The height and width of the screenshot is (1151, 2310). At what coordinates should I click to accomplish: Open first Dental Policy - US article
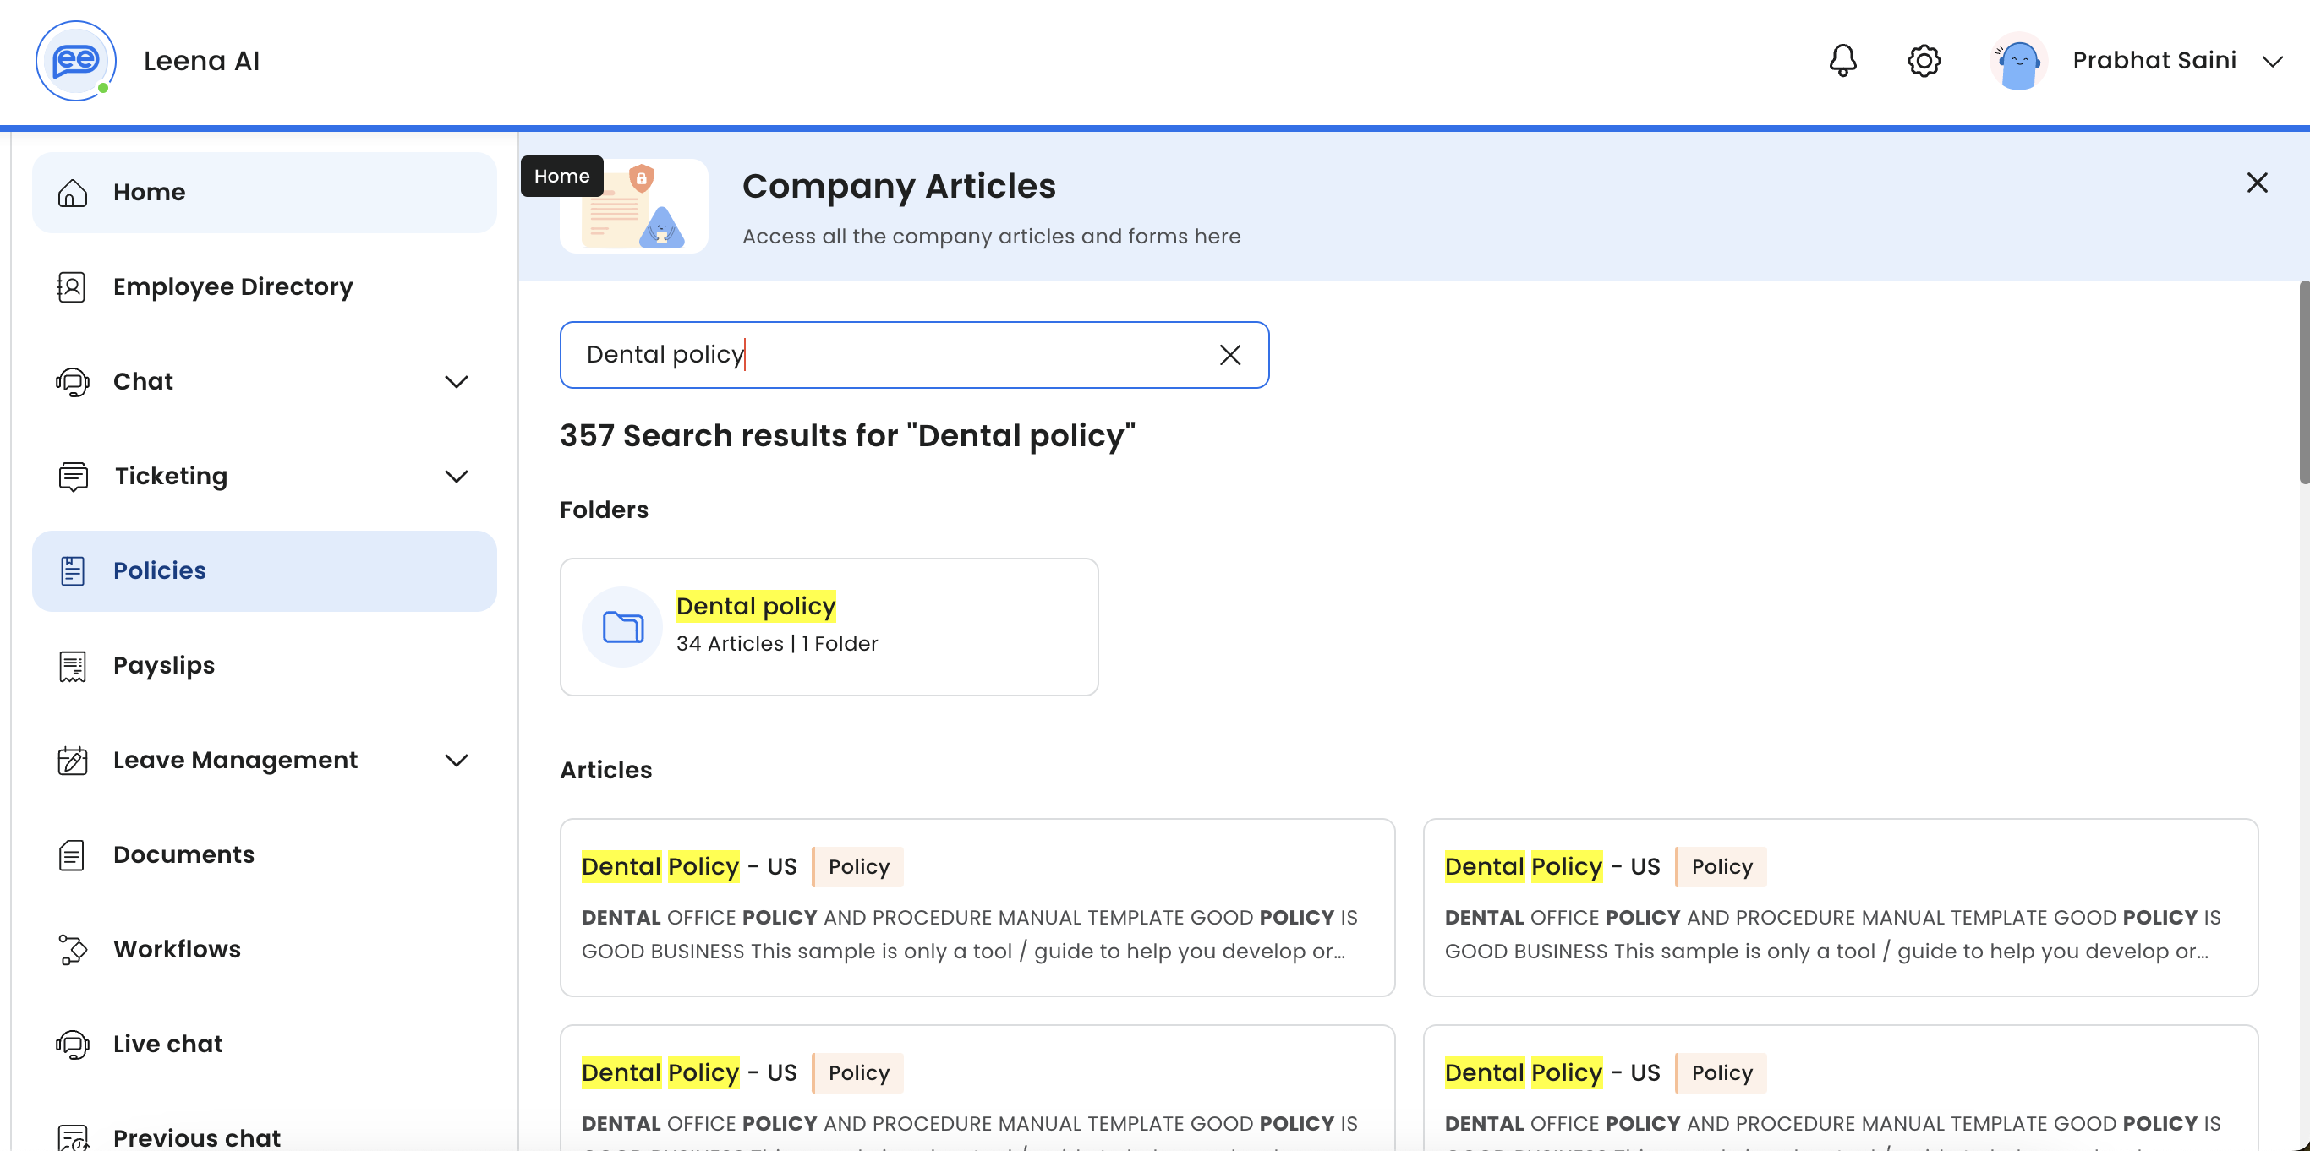coord(687,866)
